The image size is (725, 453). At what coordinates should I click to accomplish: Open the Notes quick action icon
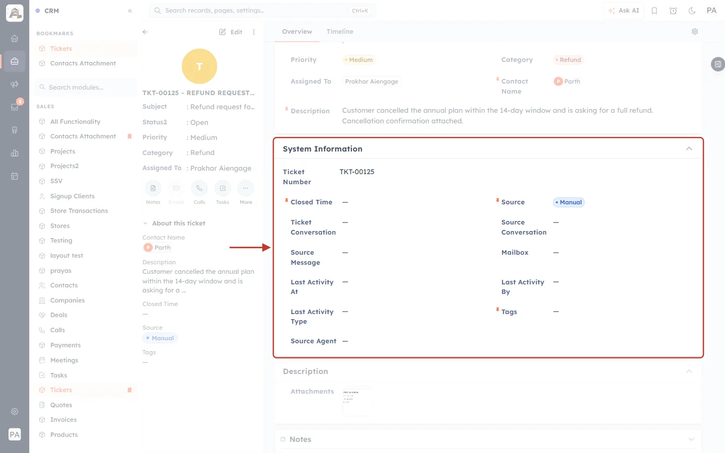pos(153,188)
